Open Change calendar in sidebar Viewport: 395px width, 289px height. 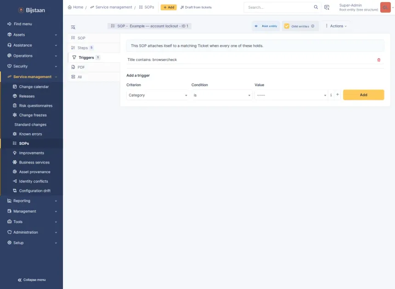pos(32,87)
